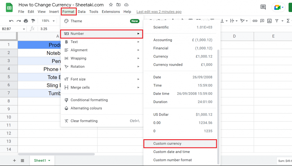
Task: Open the print dialog
Action: pos(26,21)
